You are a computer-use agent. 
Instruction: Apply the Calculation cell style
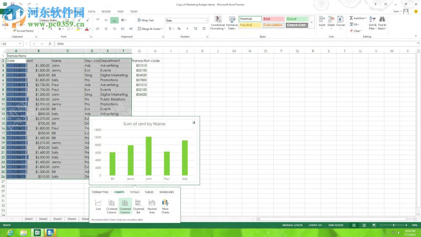click(273, 25)
